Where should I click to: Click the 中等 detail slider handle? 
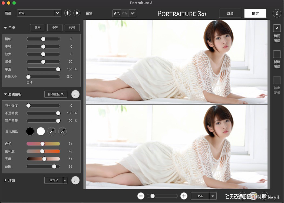(43, 47)
